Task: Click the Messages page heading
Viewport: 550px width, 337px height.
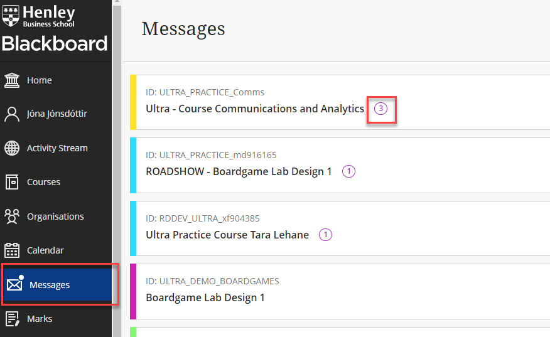Action: pos(183,29)
